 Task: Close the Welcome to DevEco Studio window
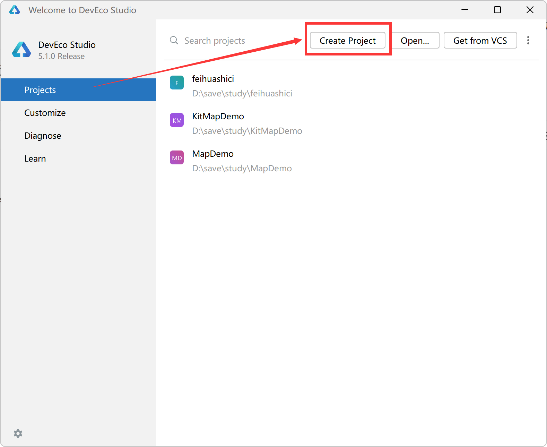pos(530,10)
